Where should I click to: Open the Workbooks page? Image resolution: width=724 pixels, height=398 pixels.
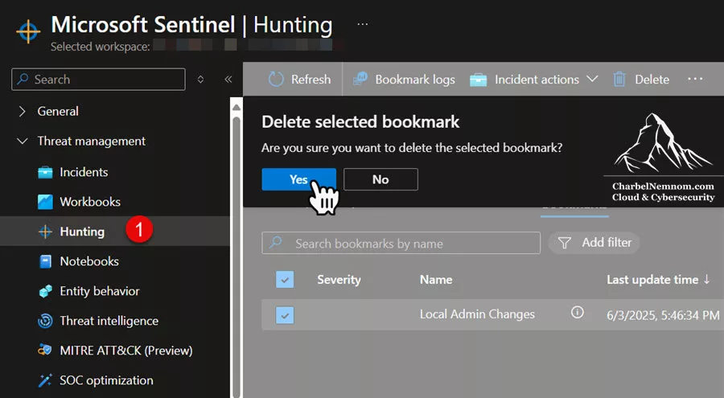(x=90, y=202)
